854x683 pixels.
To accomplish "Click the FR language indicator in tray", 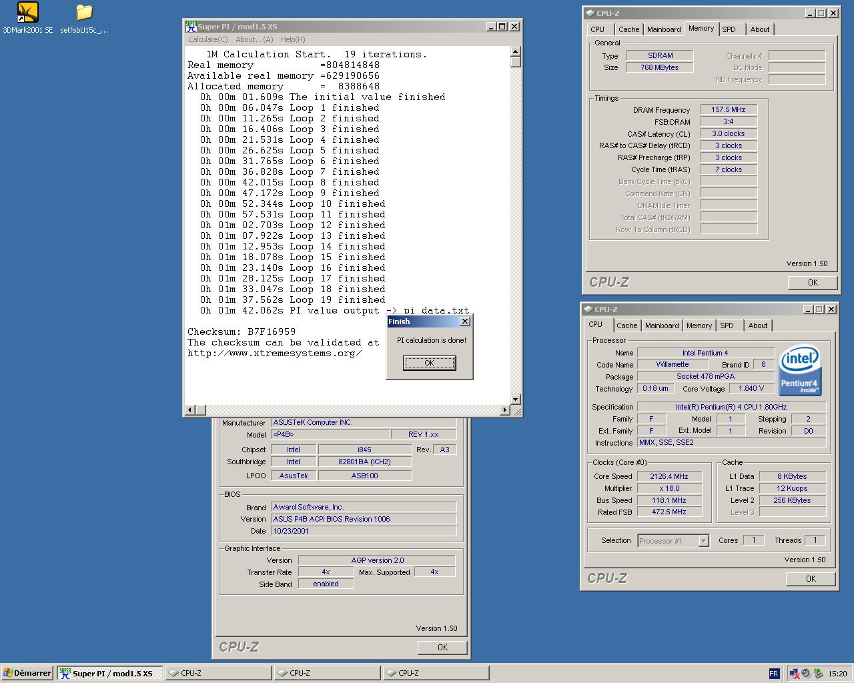I will click(x=773, y=674).
